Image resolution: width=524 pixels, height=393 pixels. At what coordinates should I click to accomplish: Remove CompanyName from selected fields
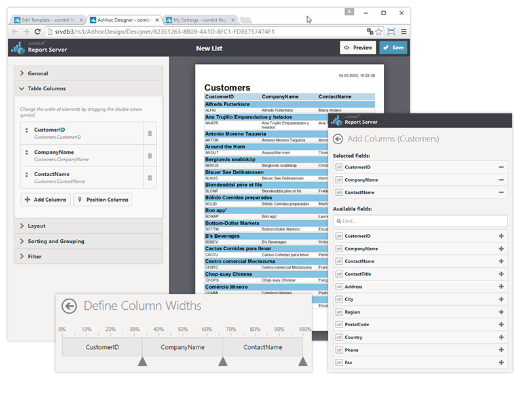coord(501,179)
